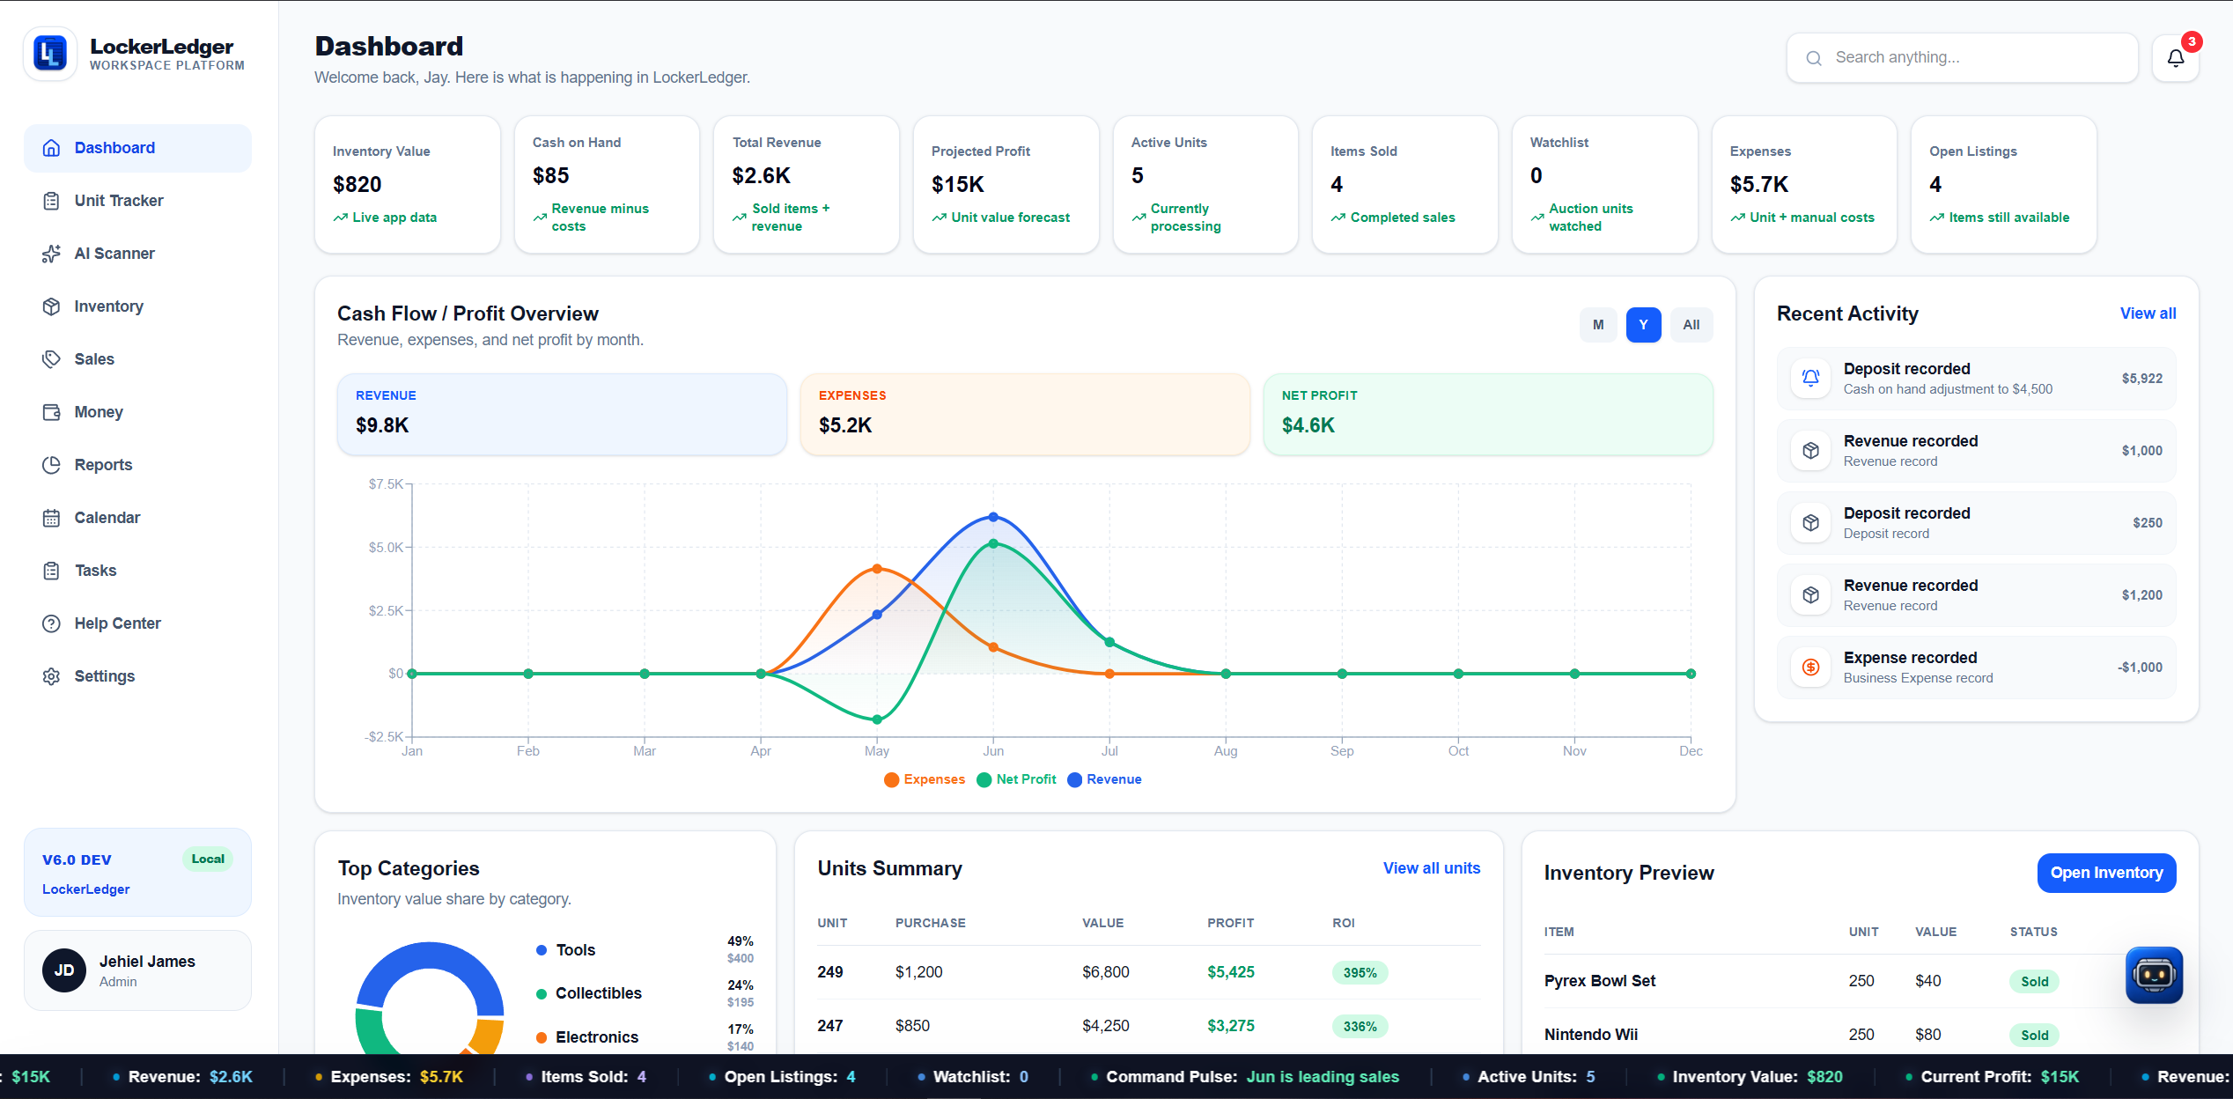Click the trend arrow icon in Projected Profit card
This screenshot has width=2233, height=1099.
coord(940,218)
